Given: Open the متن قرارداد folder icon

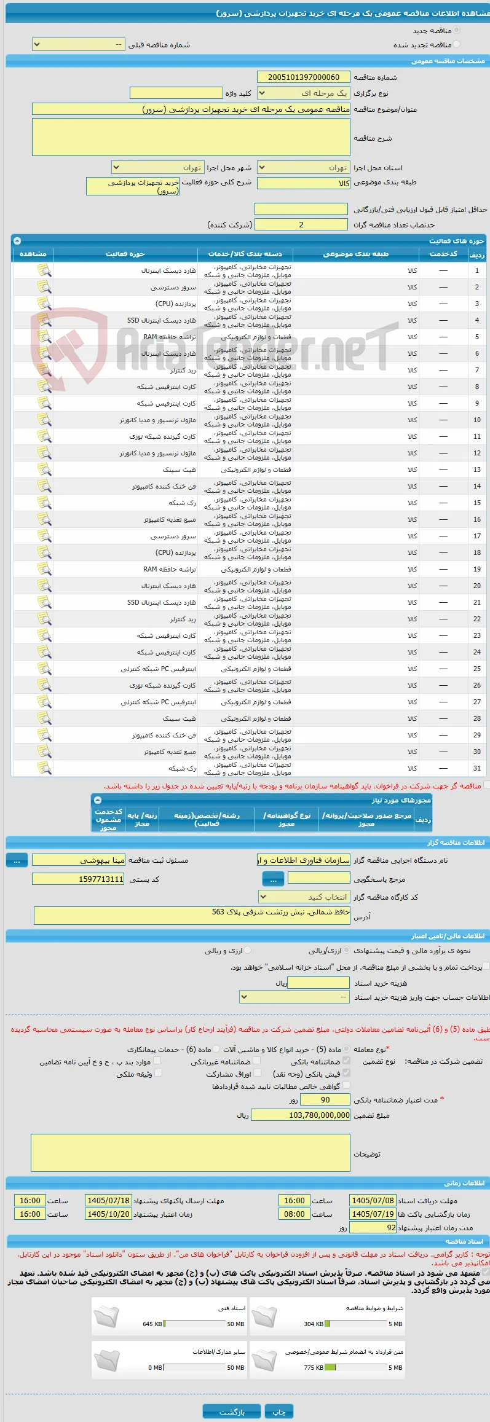Looking at the screenshot, I should click(264, 1360).
